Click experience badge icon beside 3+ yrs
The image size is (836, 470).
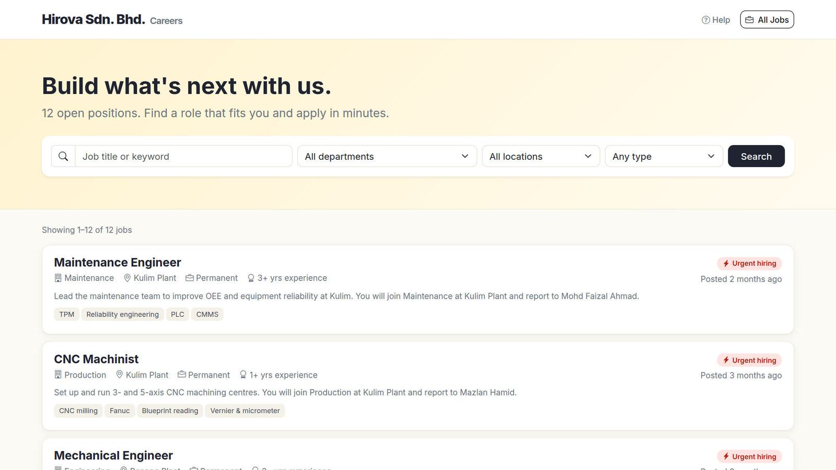[251, 278]
